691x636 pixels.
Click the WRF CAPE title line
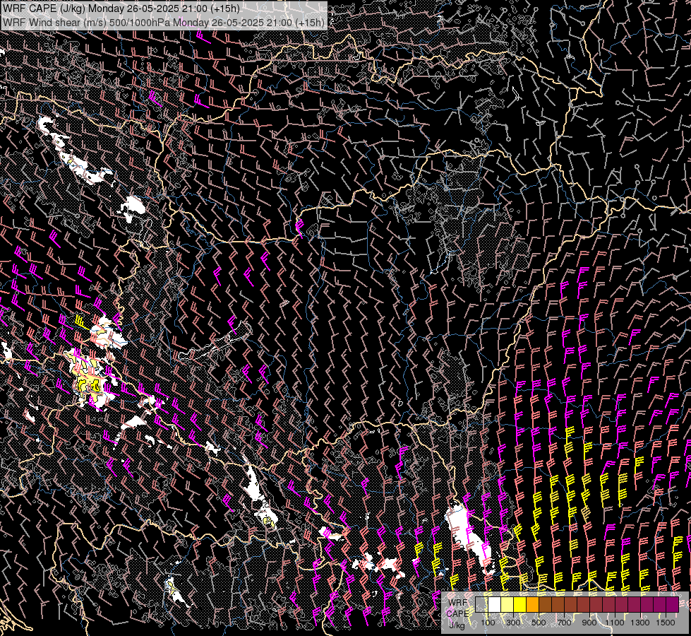tap(121, 8)
